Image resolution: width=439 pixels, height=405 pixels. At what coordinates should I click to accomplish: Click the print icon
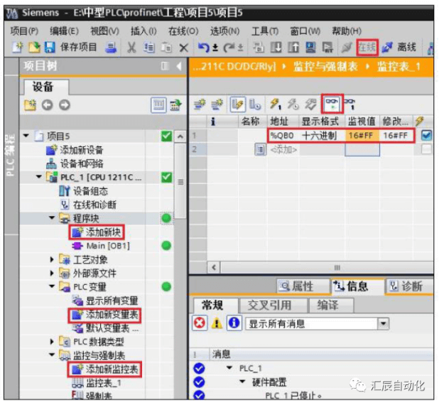click(111, 48)
